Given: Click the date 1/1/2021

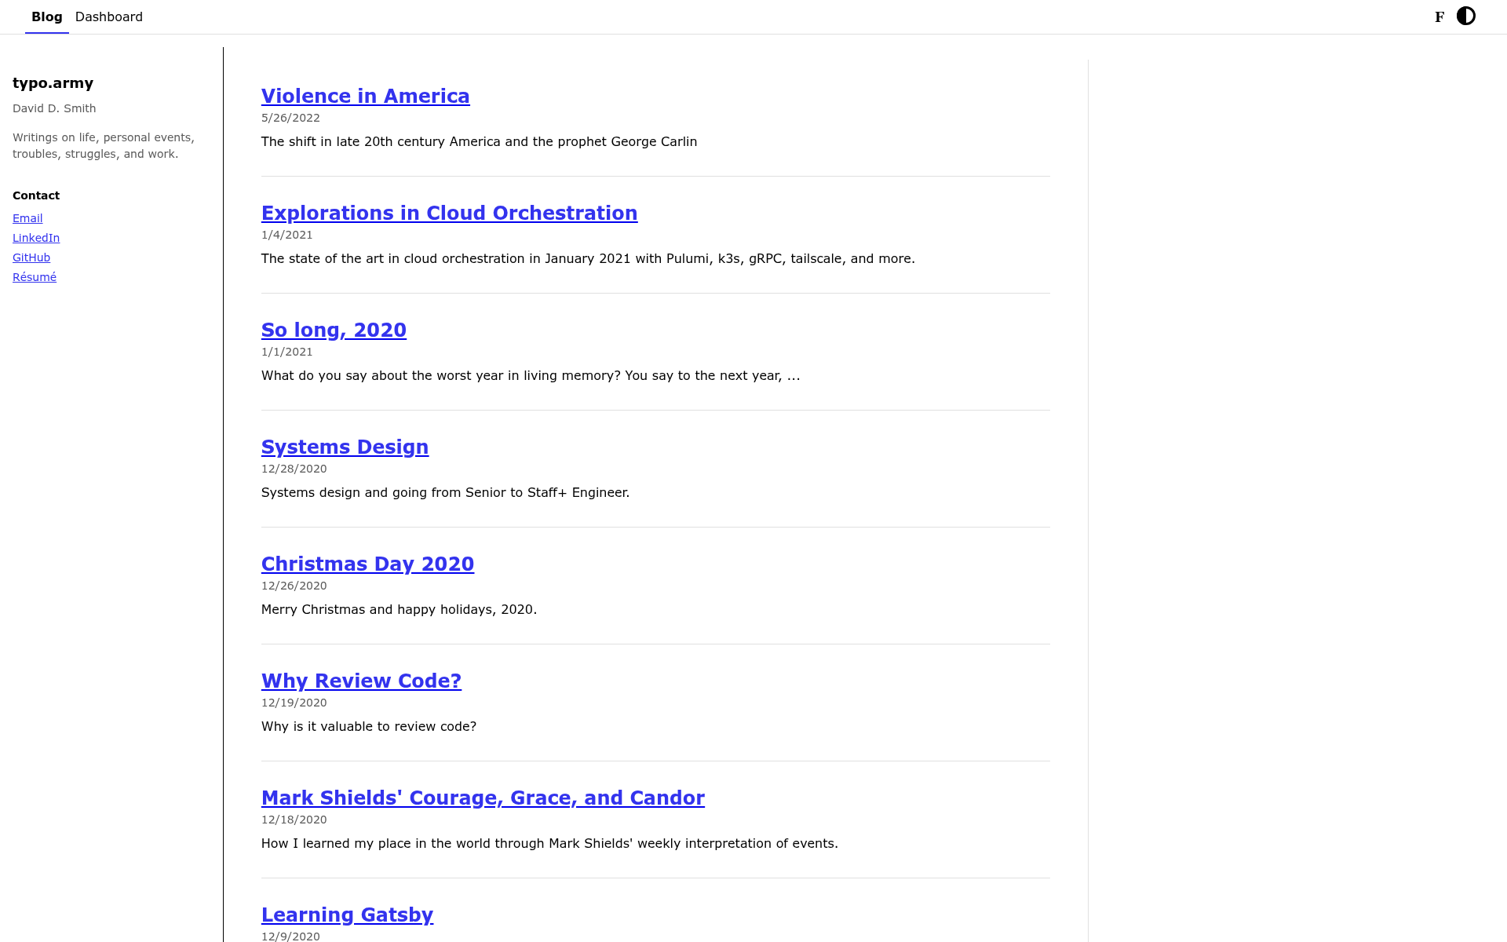Looking at the screenshot, I should [x=287, y=352].
